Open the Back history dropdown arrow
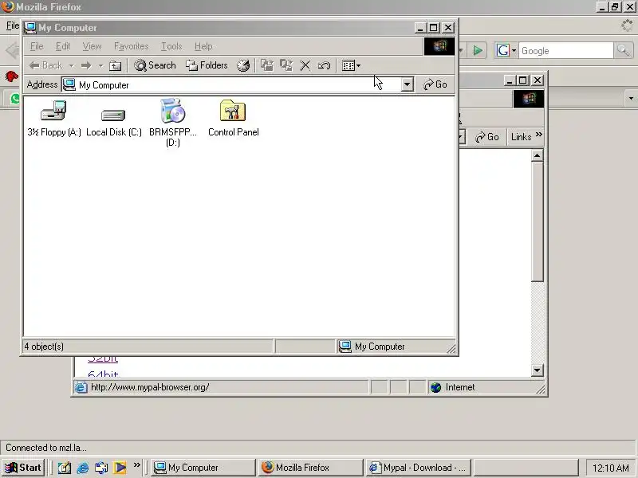 [71, 65]
